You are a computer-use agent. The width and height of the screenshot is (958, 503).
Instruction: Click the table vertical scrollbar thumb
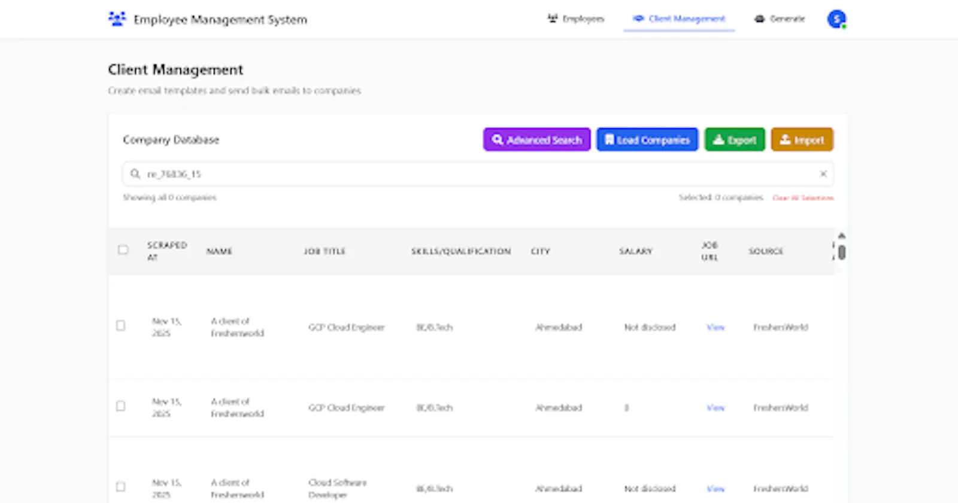(x=842, y=252)
